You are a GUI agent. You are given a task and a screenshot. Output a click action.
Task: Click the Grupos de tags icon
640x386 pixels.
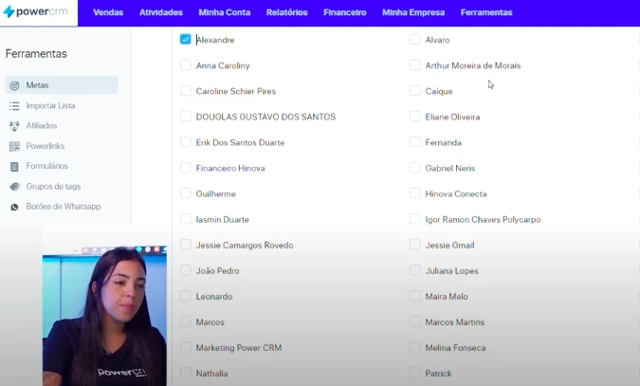14,187
